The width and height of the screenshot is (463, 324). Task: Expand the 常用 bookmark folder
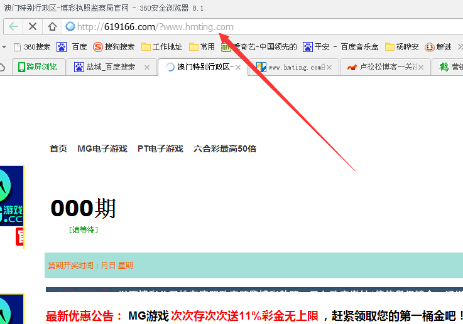click(202, 47)
